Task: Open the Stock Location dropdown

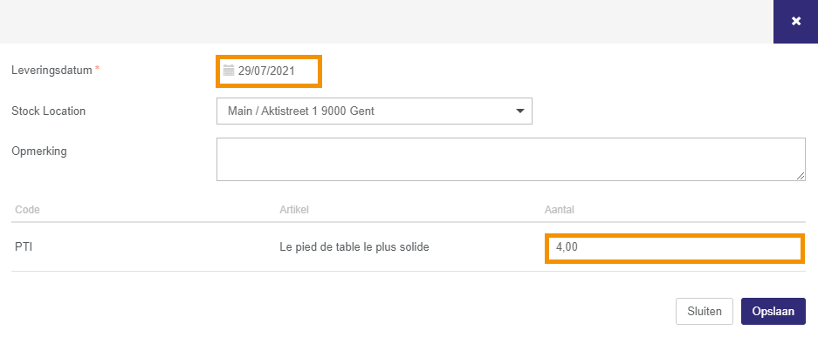Action: coord(375,111)
